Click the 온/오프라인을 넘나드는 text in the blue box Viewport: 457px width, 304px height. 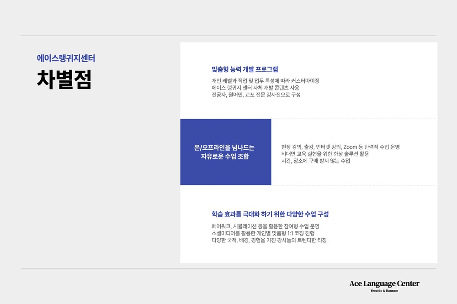(224, 147)
